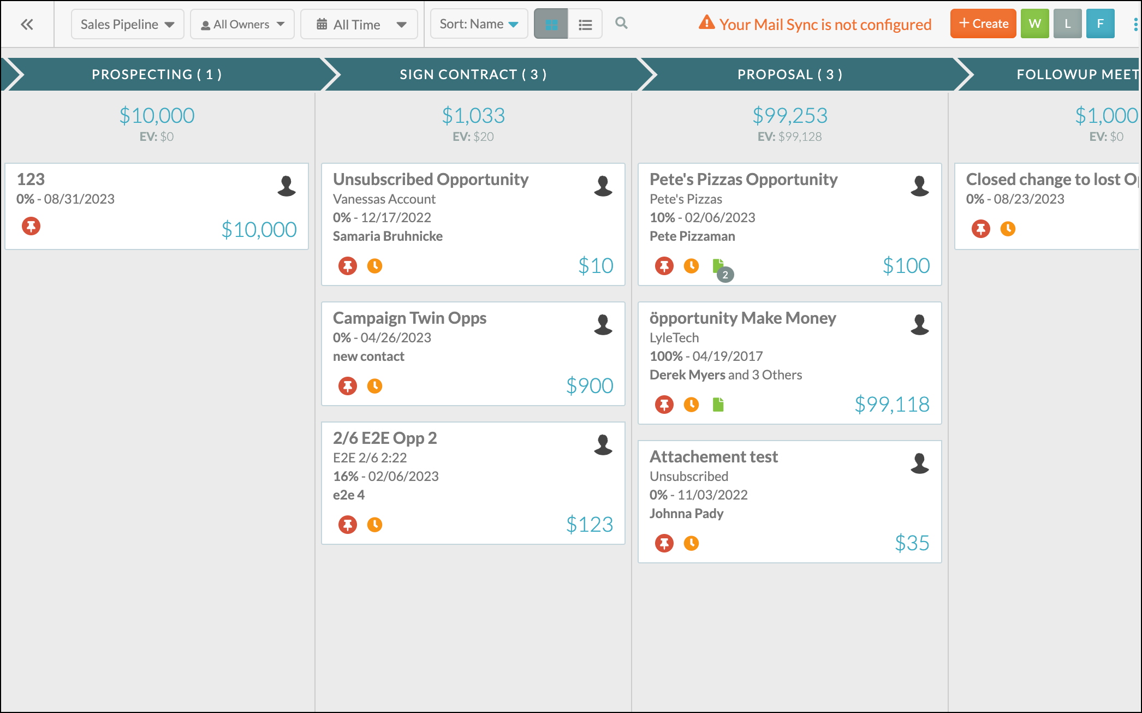Open green file icon on öpportunity Make Money
Viewport: 1142px width, 713px height.
click(718, 405)
